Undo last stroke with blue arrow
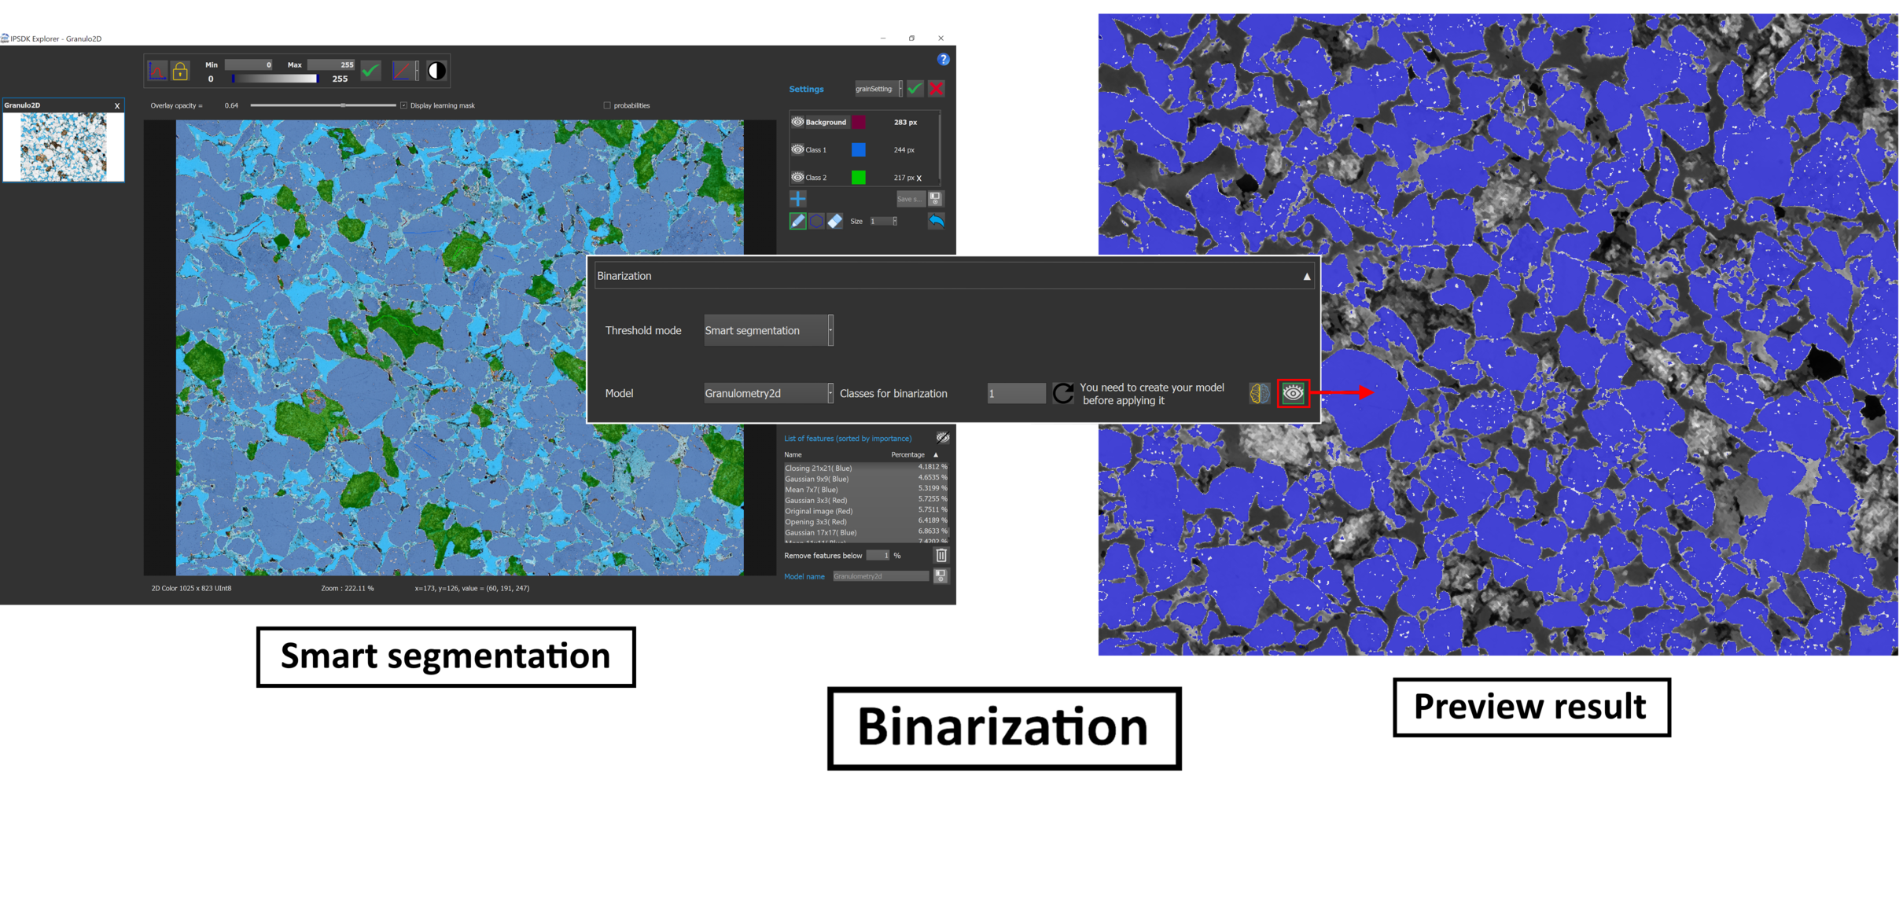The width and height of the screenshot is (1903, 904). (936, 221)
